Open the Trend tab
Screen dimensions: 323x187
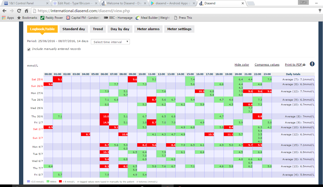[98, 29]
